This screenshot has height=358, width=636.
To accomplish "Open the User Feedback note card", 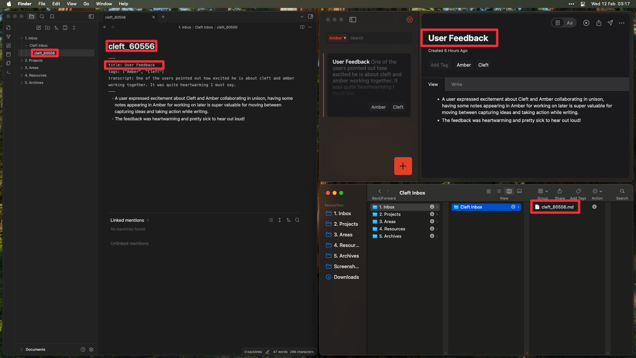I will (369, 85).
